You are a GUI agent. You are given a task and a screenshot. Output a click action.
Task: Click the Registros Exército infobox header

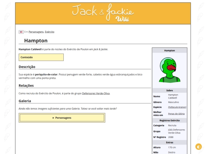[x=169, y=120]
